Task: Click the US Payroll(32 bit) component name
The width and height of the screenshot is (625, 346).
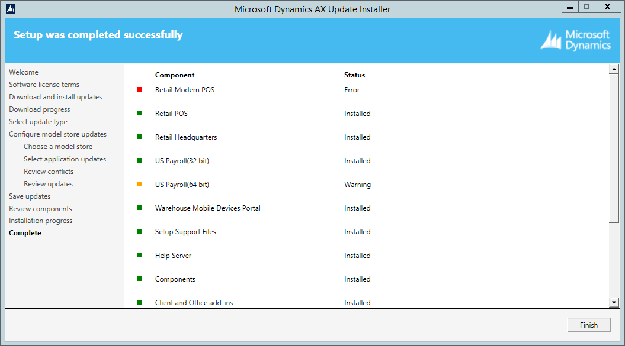Action: [x=182, y=161]
